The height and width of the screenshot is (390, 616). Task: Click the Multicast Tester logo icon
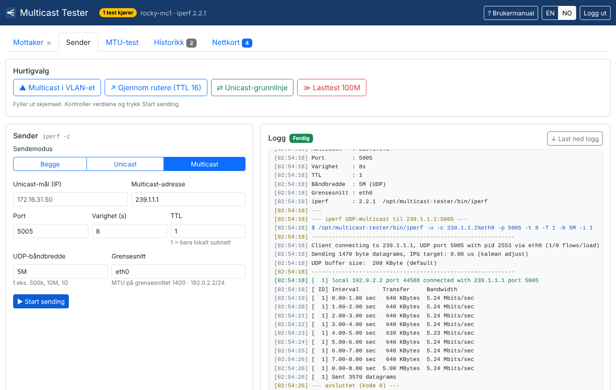[x=11, y=13]
